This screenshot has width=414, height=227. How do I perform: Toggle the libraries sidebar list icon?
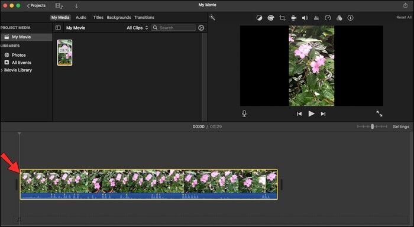click(58, 28)
